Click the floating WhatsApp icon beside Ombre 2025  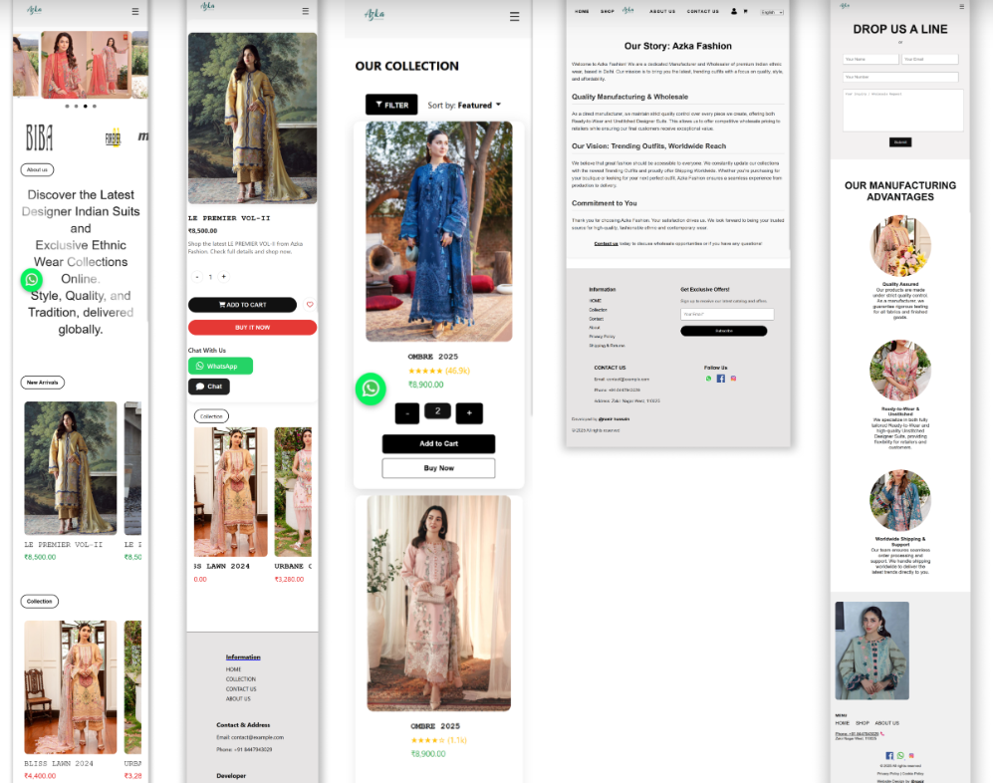[x=371, y=389]
